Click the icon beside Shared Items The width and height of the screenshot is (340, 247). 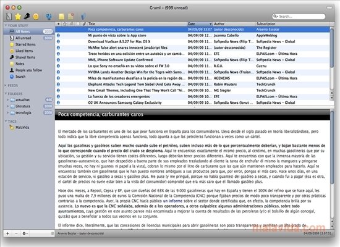12,57
